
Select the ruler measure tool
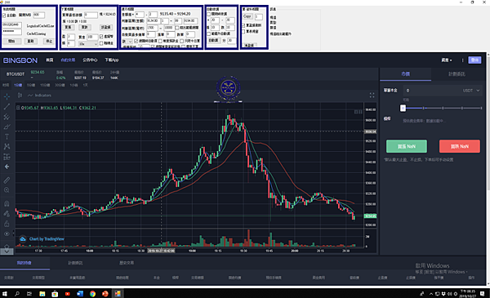pos(7,180)
